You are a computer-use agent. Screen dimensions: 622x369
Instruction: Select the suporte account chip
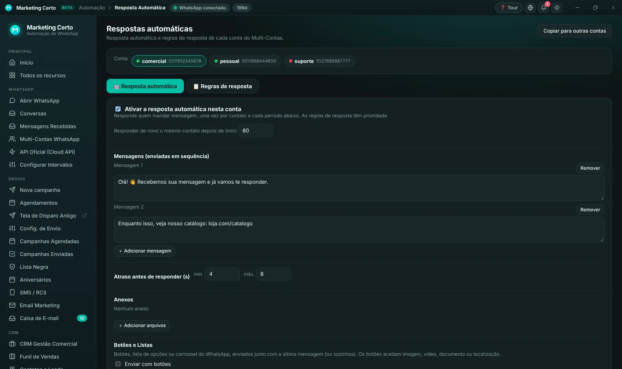(x=320, y=61)
